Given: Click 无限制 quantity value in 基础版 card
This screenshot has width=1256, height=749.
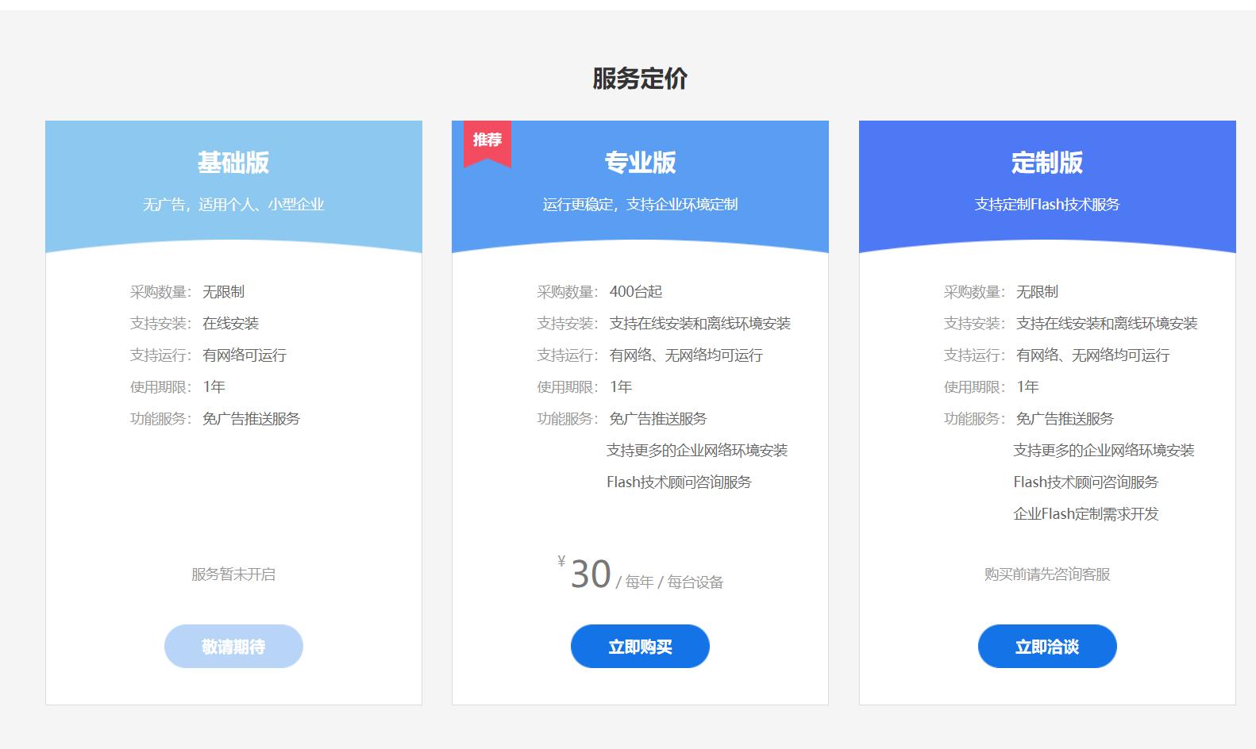Looking at the screenshot, I should pos(224,292).
